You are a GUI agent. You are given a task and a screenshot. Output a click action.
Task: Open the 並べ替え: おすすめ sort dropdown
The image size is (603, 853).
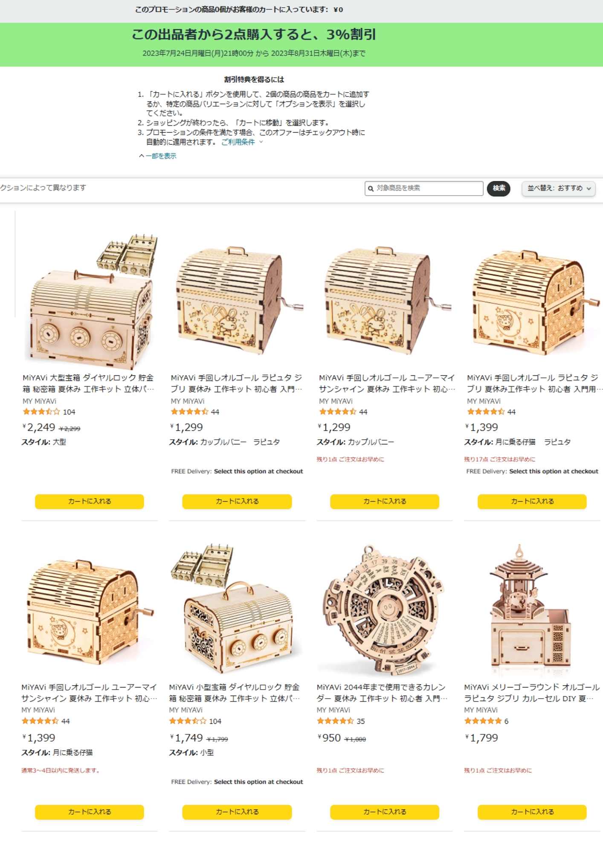(558, 189)
